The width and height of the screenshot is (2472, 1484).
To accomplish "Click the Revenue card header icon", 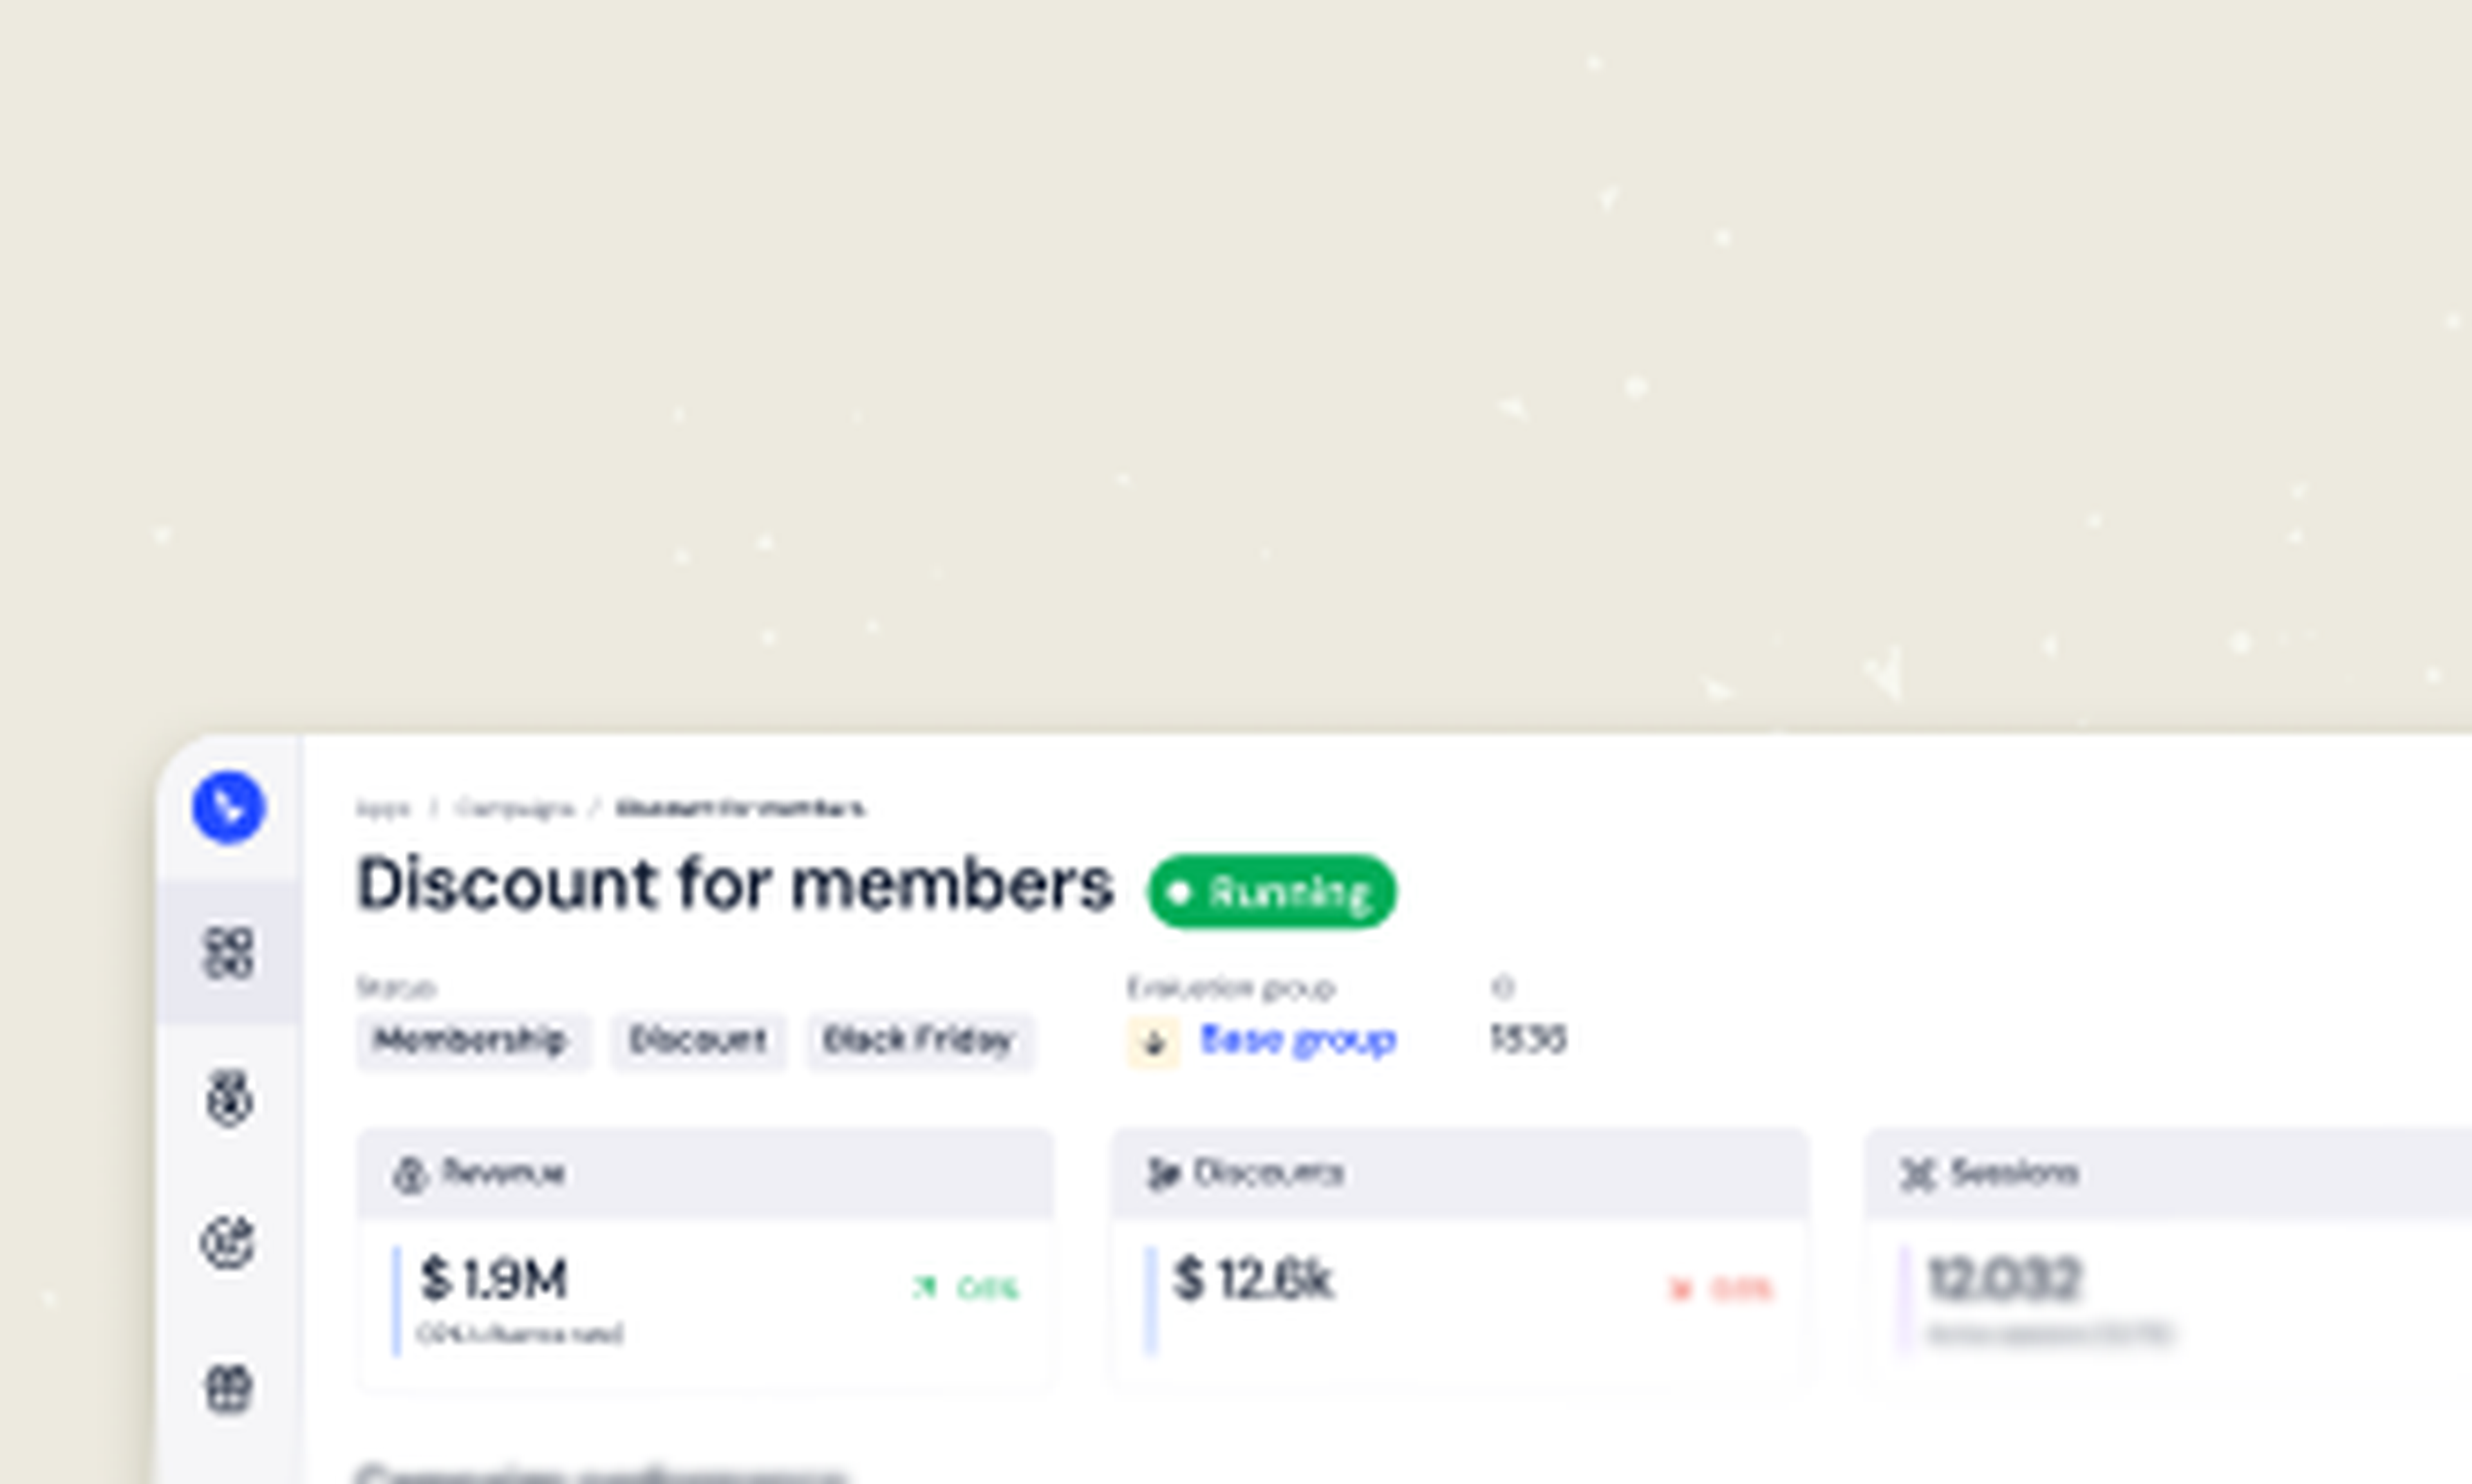I will [x=409, y=1174].
